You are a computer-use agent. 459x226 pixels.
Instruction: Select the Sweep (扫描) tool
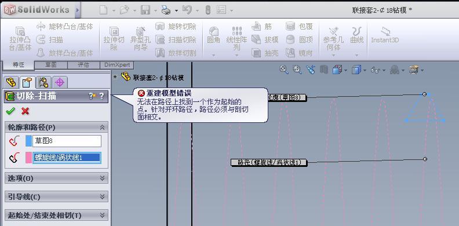[50, 40]
